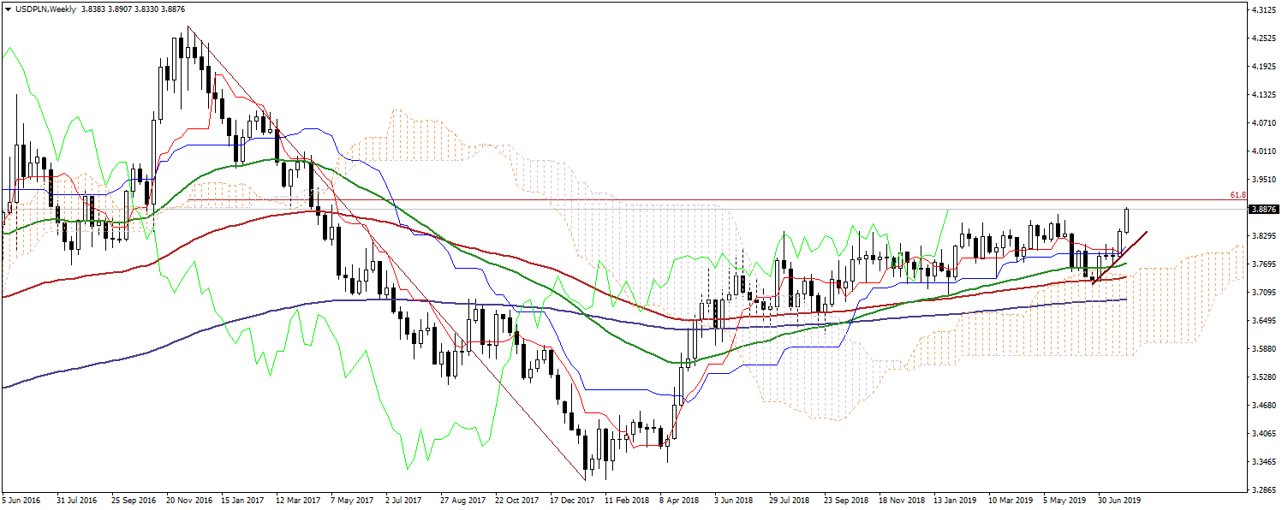The height and width of the screenshot is (510, 1282).
Task: Click the 2 Jul 2017 date label
Action: (x=407, y=499)
